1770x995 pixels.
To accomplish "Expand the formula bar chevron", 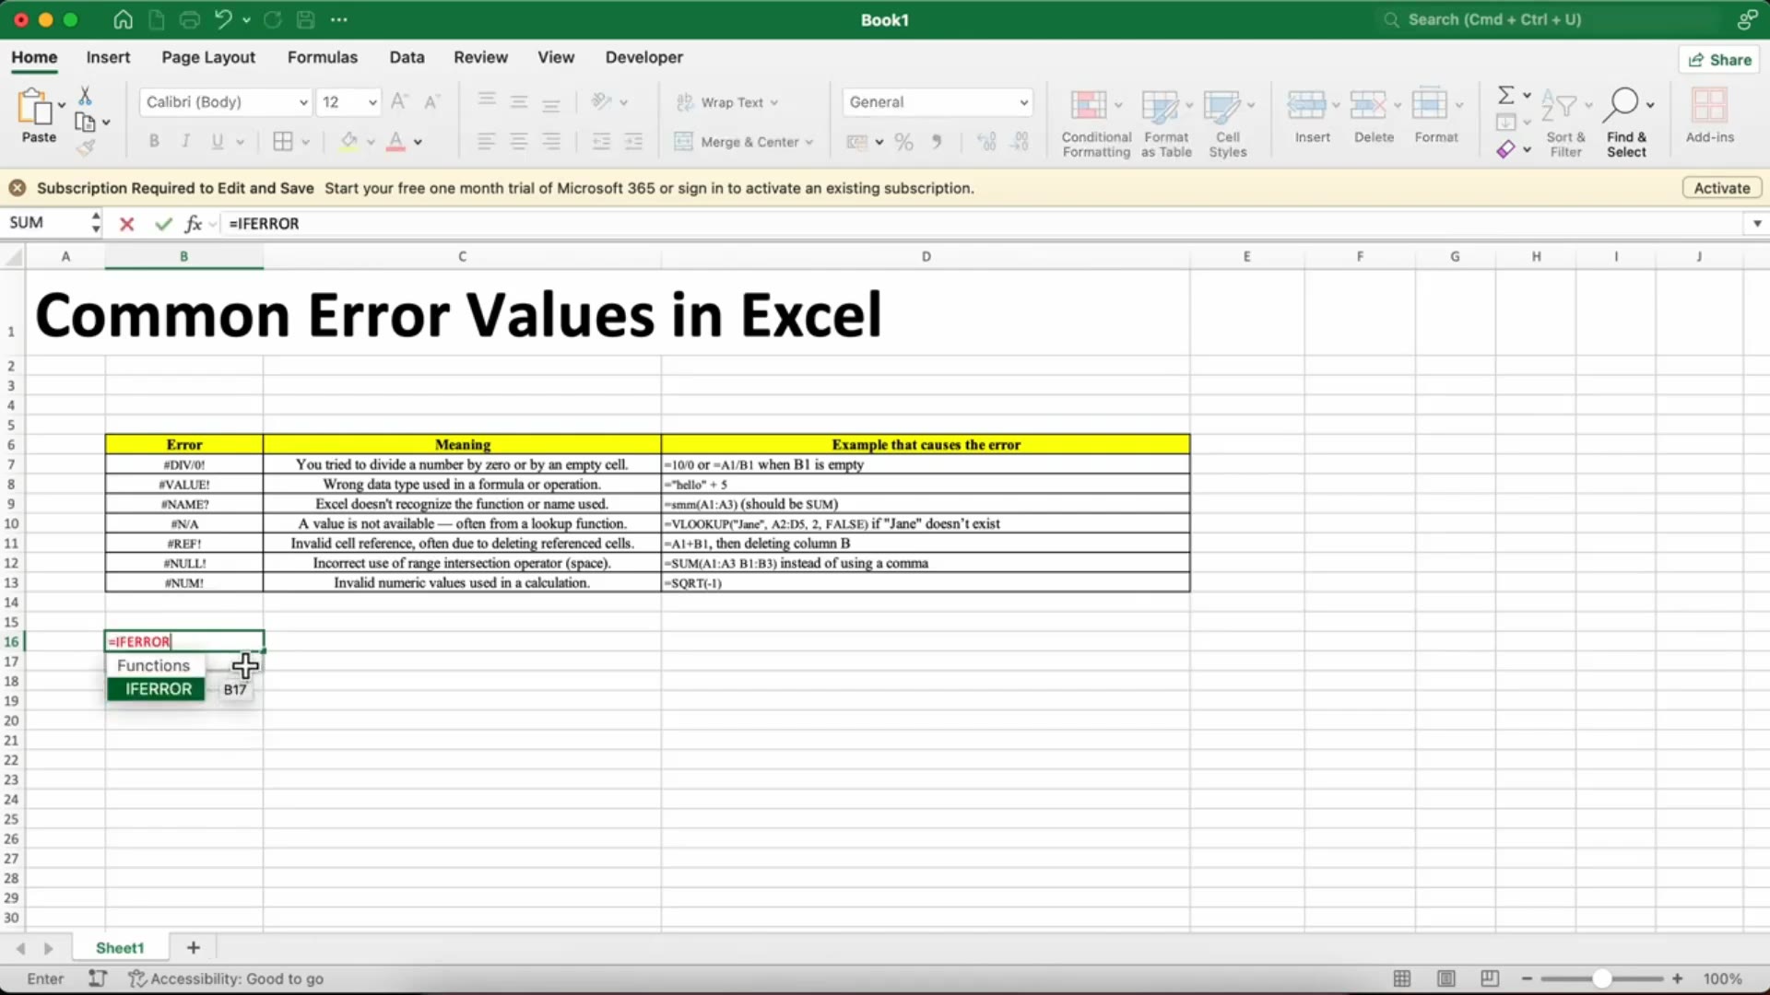I will tap(1757, 224).
